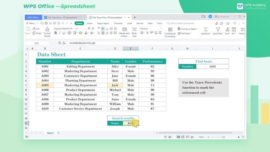
Task: Click the Go Premium button
Action: (x=222, y=16)
